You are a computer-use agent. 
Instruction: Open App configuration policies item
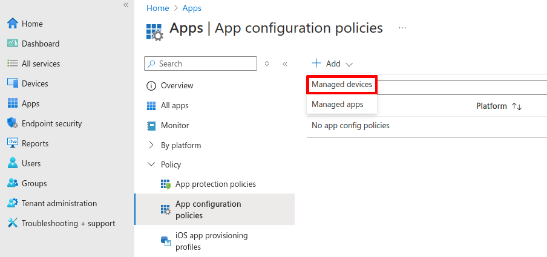tap(215, 209)
